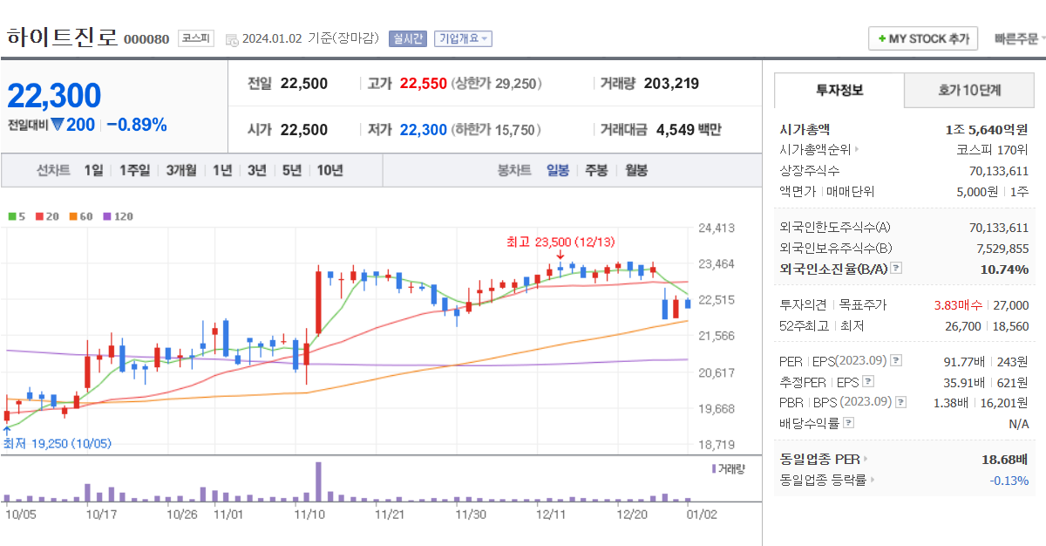This screenshot has width=1046, height=546.
Task: Select the 1년 line chart period
Action: point(222,170)
